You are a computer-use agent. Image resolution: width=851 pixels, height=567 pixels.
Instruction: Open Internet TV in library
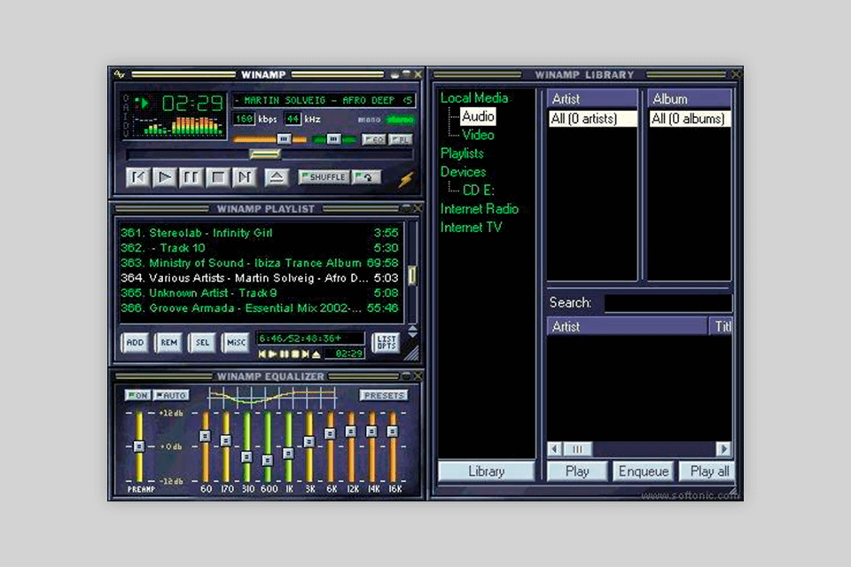[471, 228]
